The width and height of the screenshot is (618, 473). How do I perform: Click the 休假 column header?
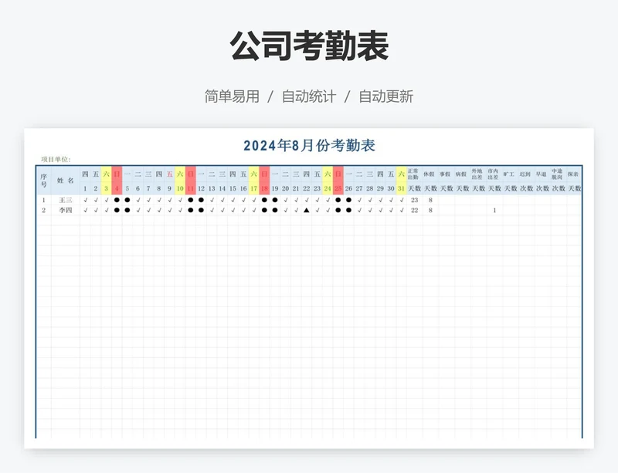429,174
